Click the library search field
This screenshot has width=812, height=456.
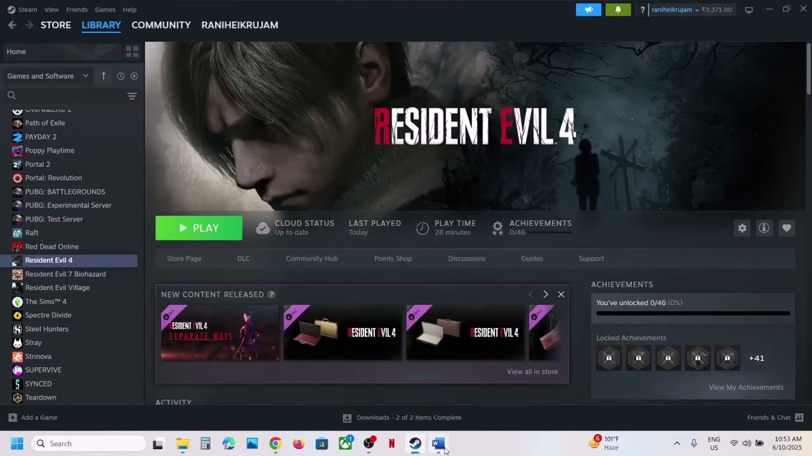[x=63, y=96]
